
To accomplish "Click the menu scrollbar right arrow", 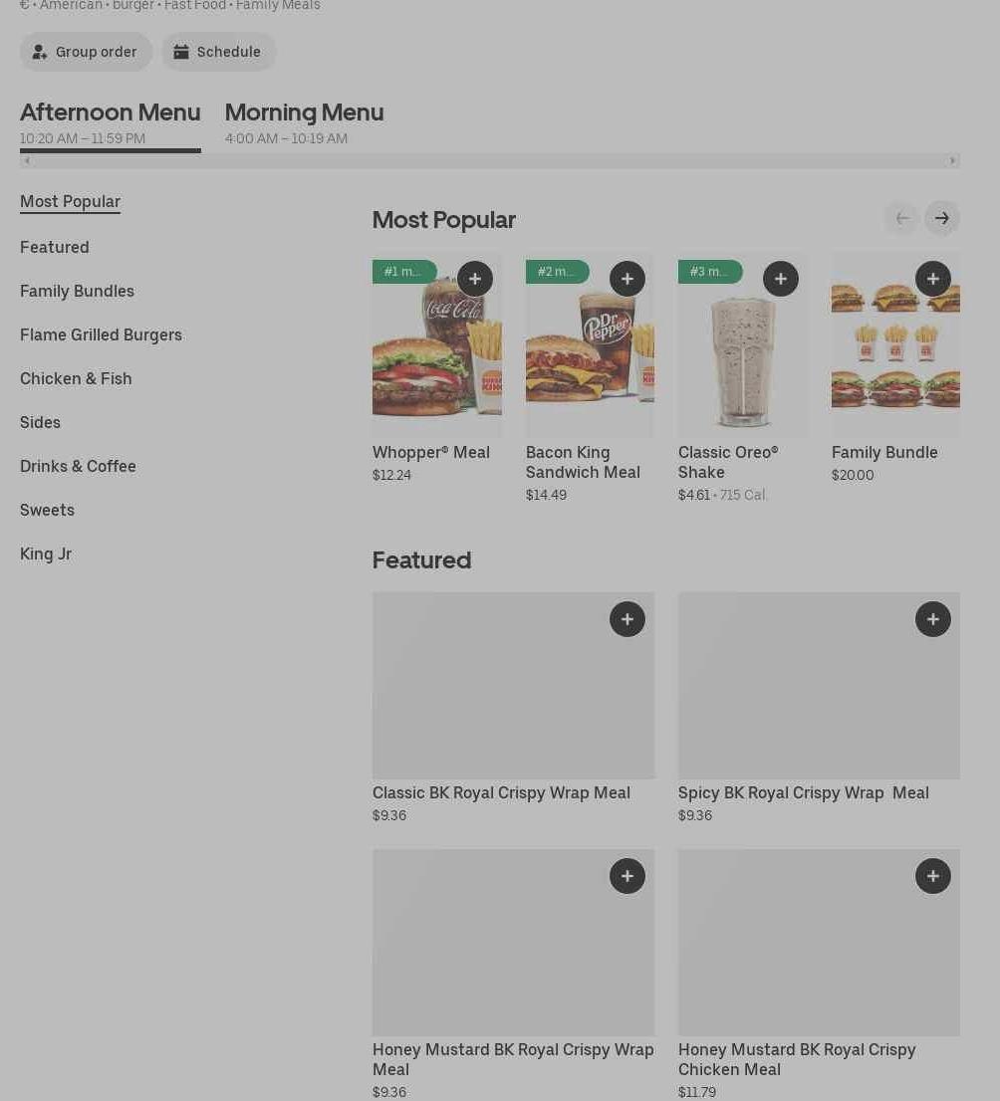I will 952,160.
